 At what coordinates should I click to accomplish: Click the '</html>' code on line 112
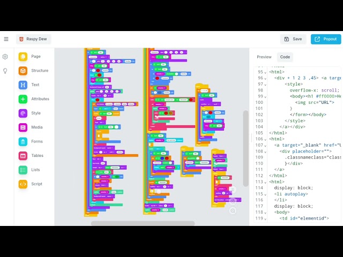tap(278, 176)
